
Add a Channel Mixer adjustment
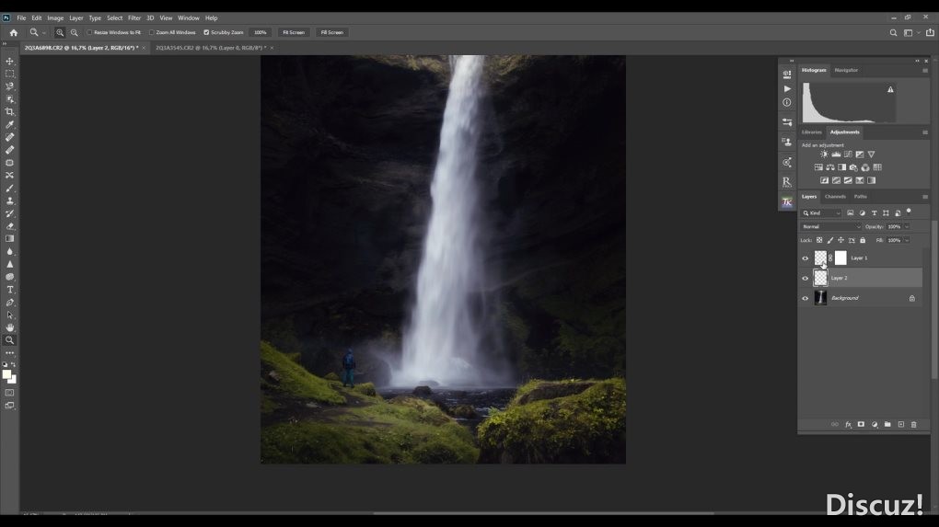pos(865,167)
